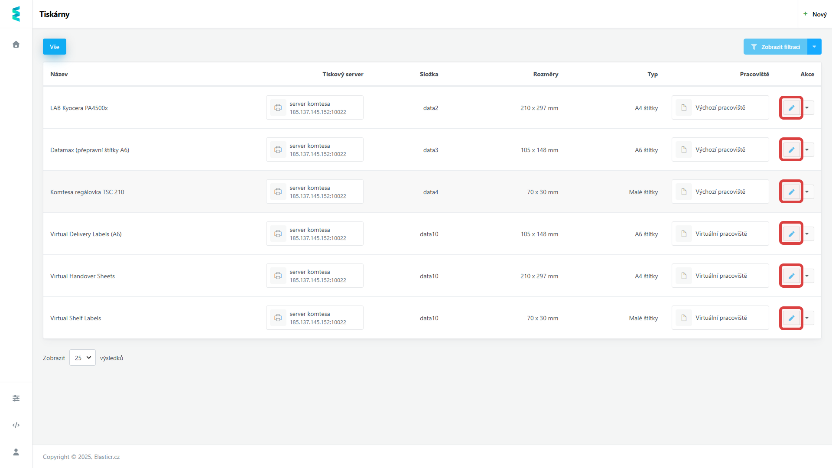The image size is (832, 468).
Task: Open server komtesa card for Datamax row
Action: [x=315, y=150]
